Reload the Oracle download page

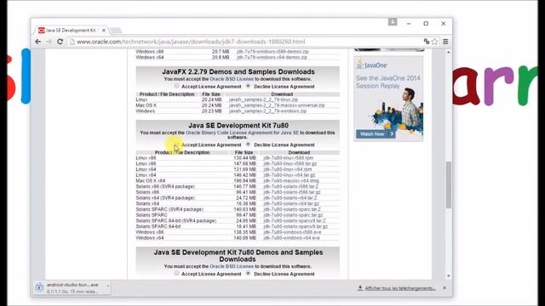[60, 42]
